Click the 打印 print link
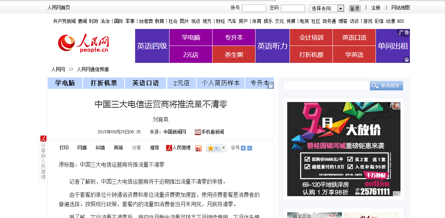 tap(64, 148)
